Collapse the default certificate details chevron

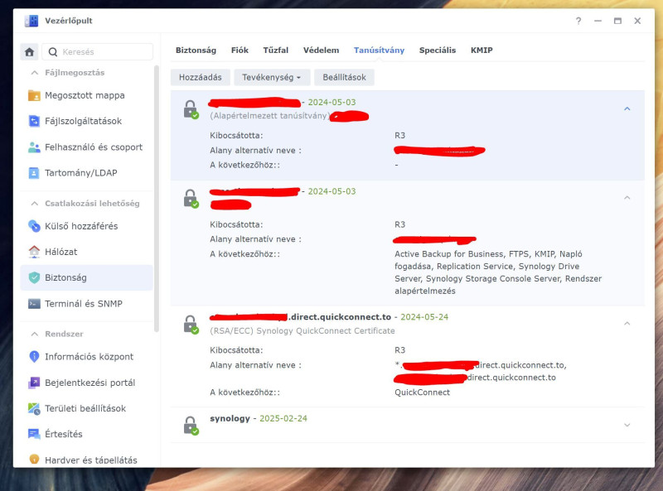tap(627, 108)
